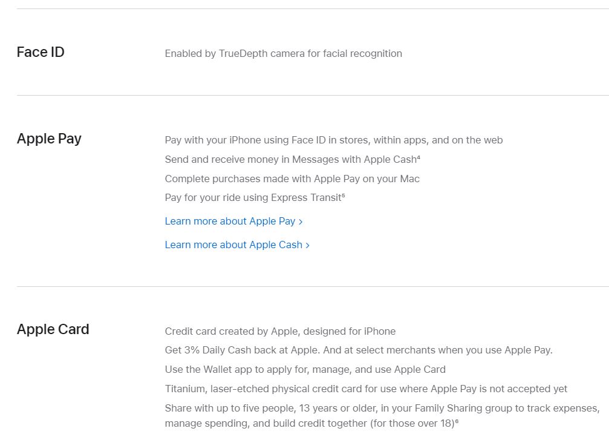Viewport: 609px width, 437px height.
Task: Click footnote 4 next to Apple Cash
Action: (418, 157)
